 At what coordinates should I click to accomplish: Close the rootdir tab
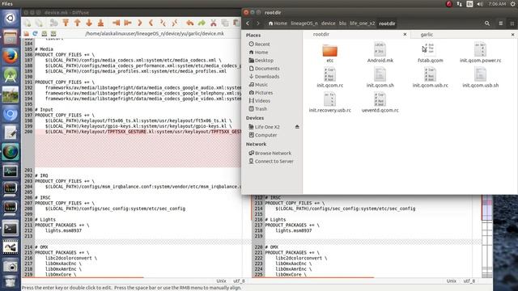(x=405, y=34)
